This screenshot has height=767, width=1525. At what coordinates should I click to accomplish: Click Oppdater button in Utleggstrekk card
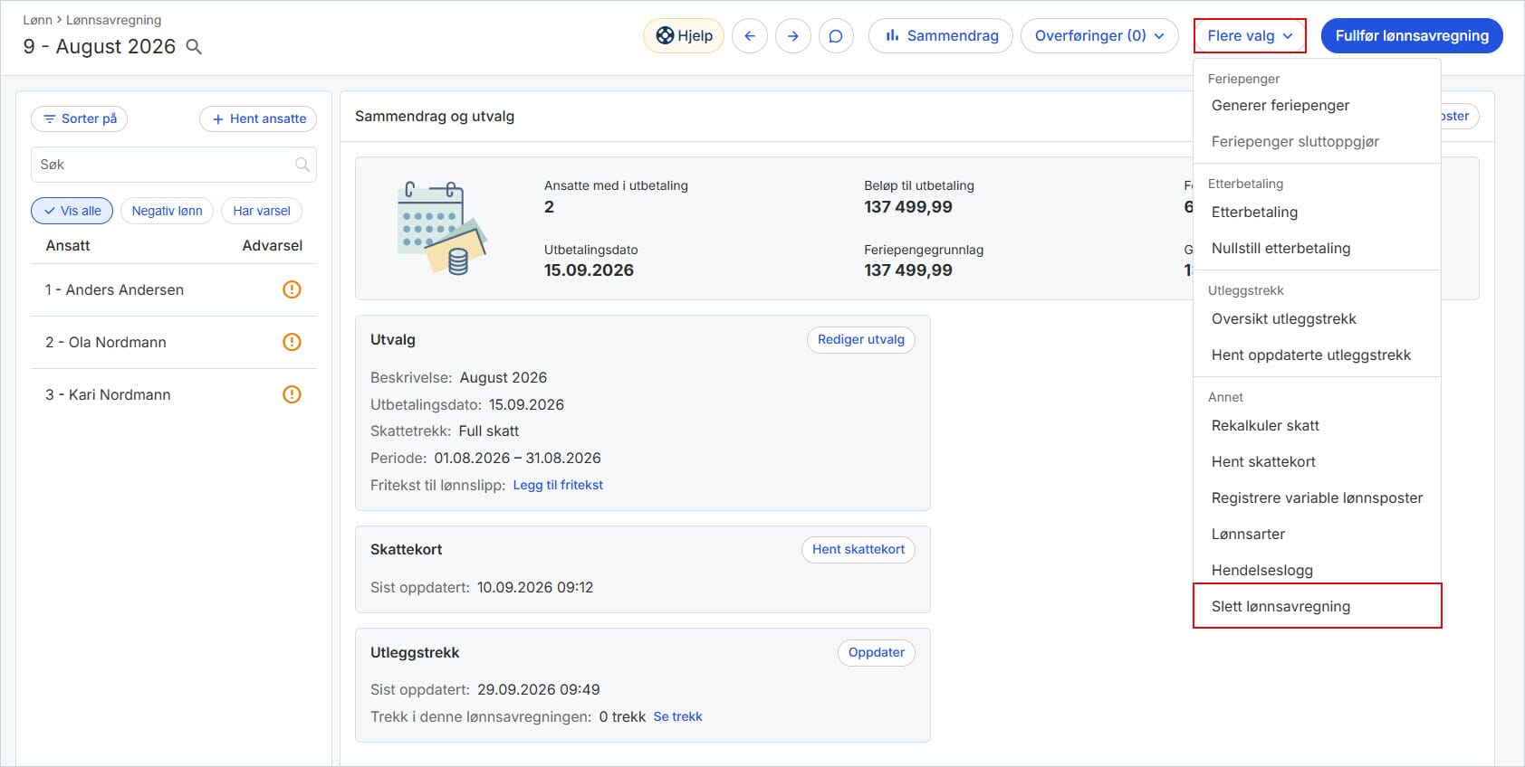point(877,652)
